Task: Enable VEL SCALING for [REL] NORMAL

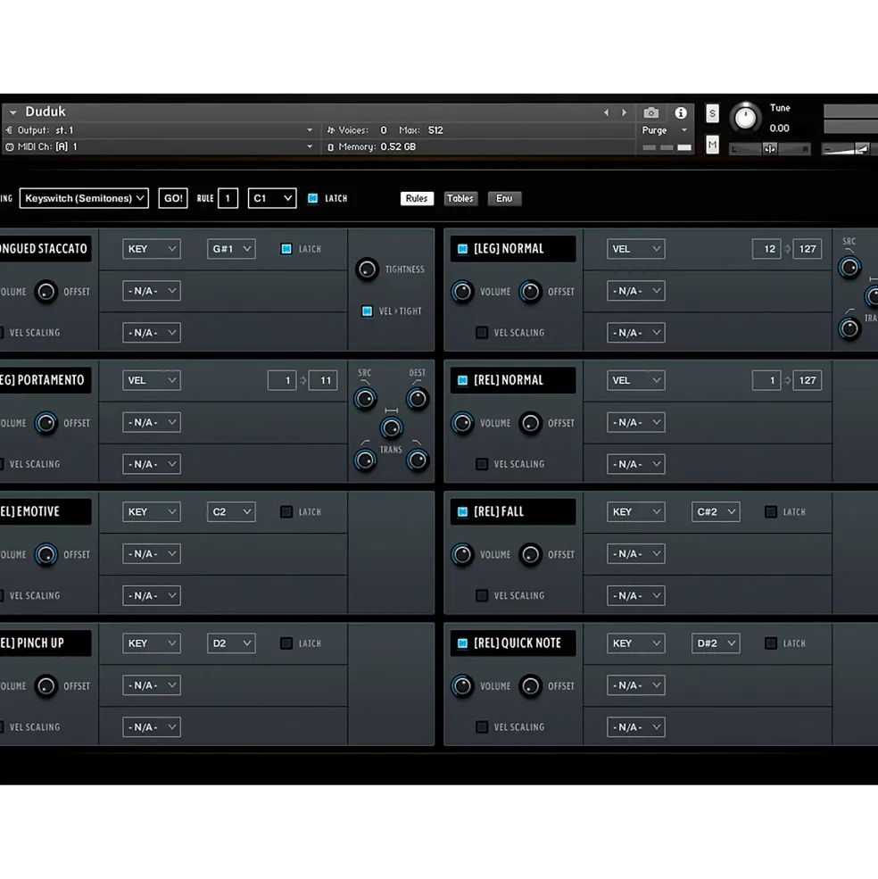Action: click(481, 464)
